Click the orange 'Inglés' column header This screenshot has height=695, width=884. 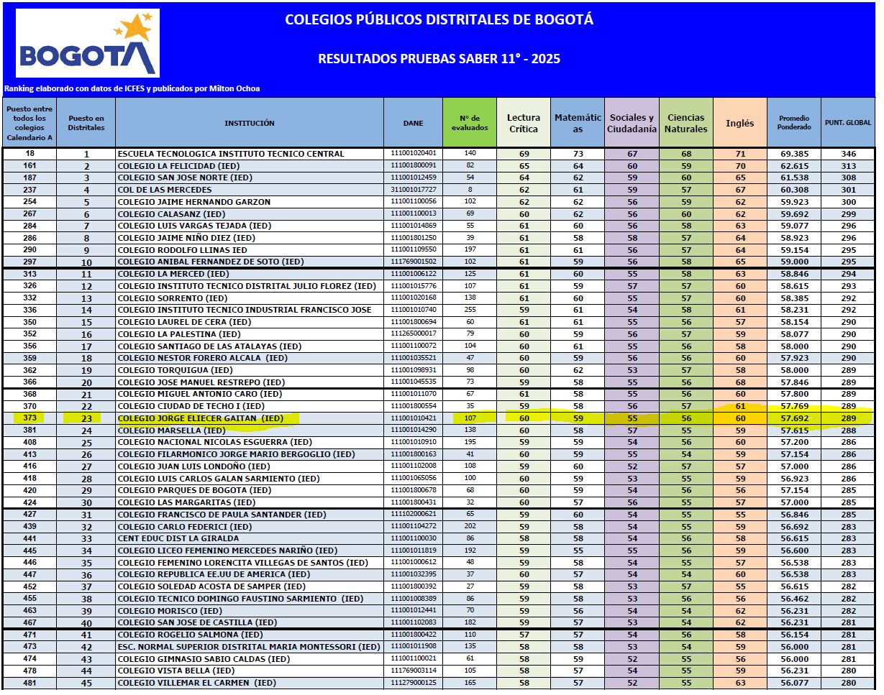click(739, 123)
